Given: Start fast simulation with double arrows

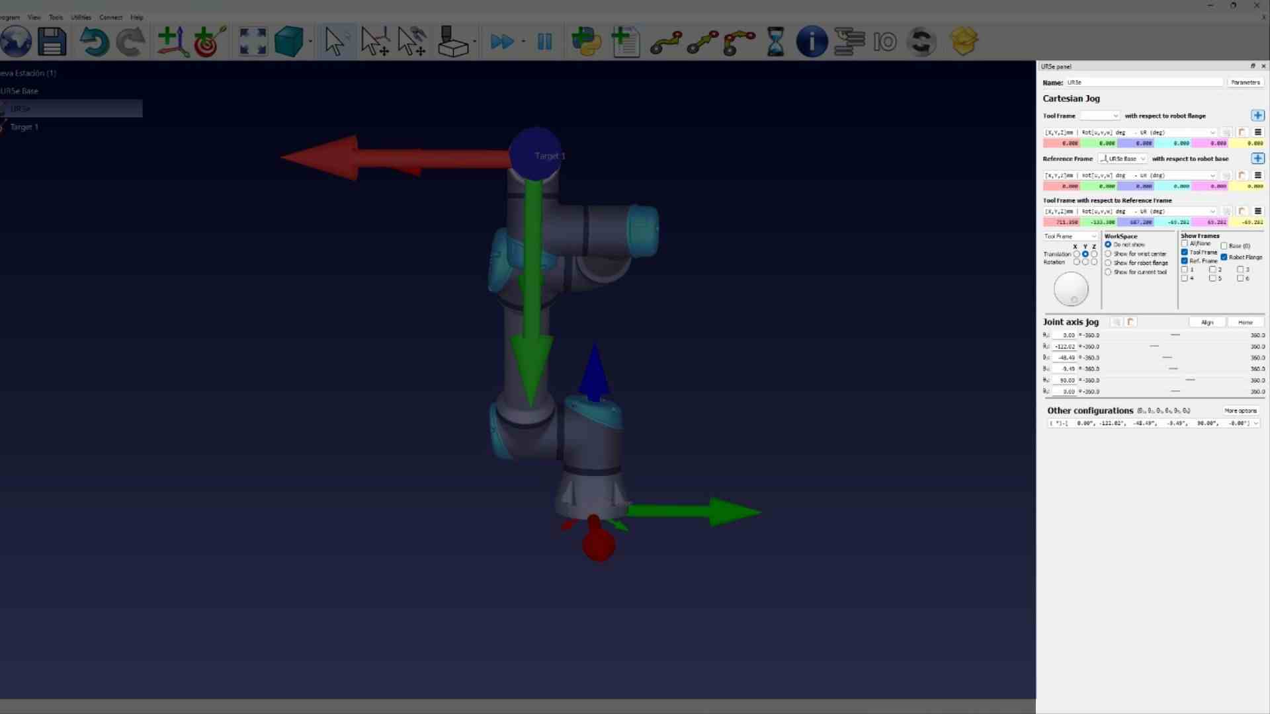Looking at the screenshot, I should click(x=502, y=42).
